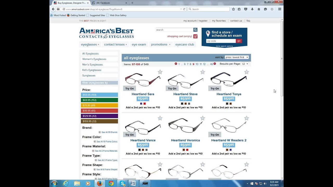Open File Explorer from taskbar
Screen dimensions: 333x187
pyautogui.click(x=77, y=183)
